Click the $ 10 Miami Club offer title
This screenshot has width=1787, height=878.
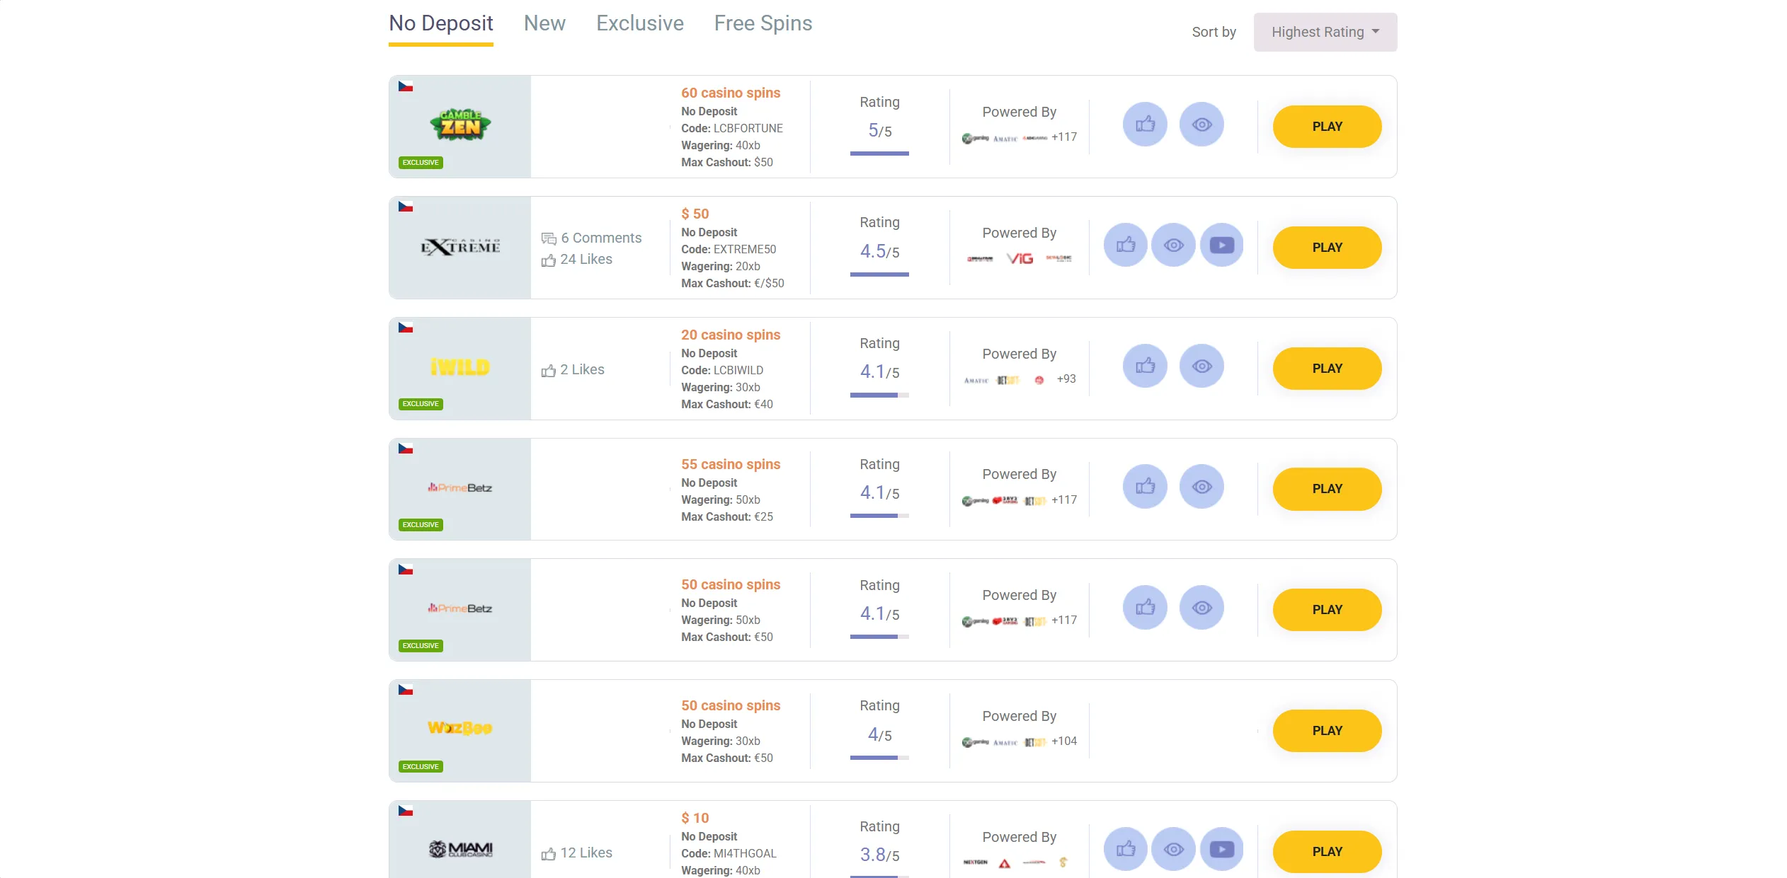coord(695,818)
